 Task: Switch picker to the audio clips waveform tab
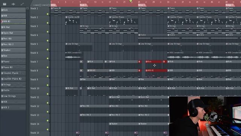coord(14,4)
